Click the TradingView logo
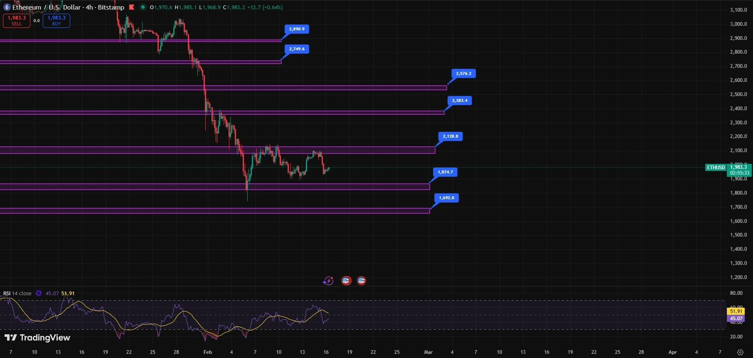Screen dimensions: 753x358 [x=37, y=338]
